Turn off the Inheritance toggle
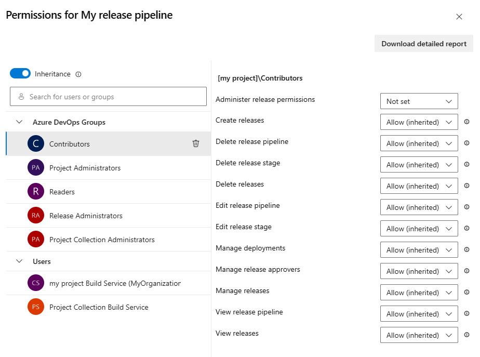The height and width of the screenshot is (357, 480). [20, 74]
